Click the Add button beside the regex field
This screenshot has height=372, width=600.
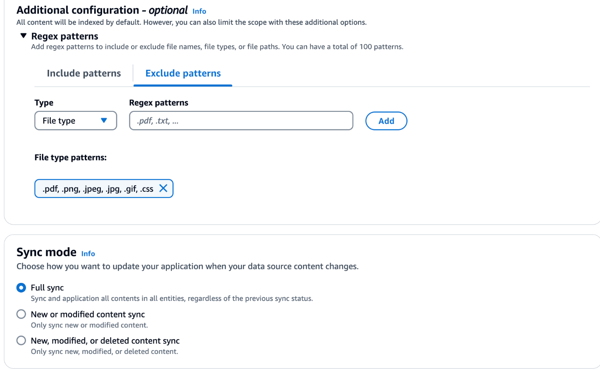(386, 121)
